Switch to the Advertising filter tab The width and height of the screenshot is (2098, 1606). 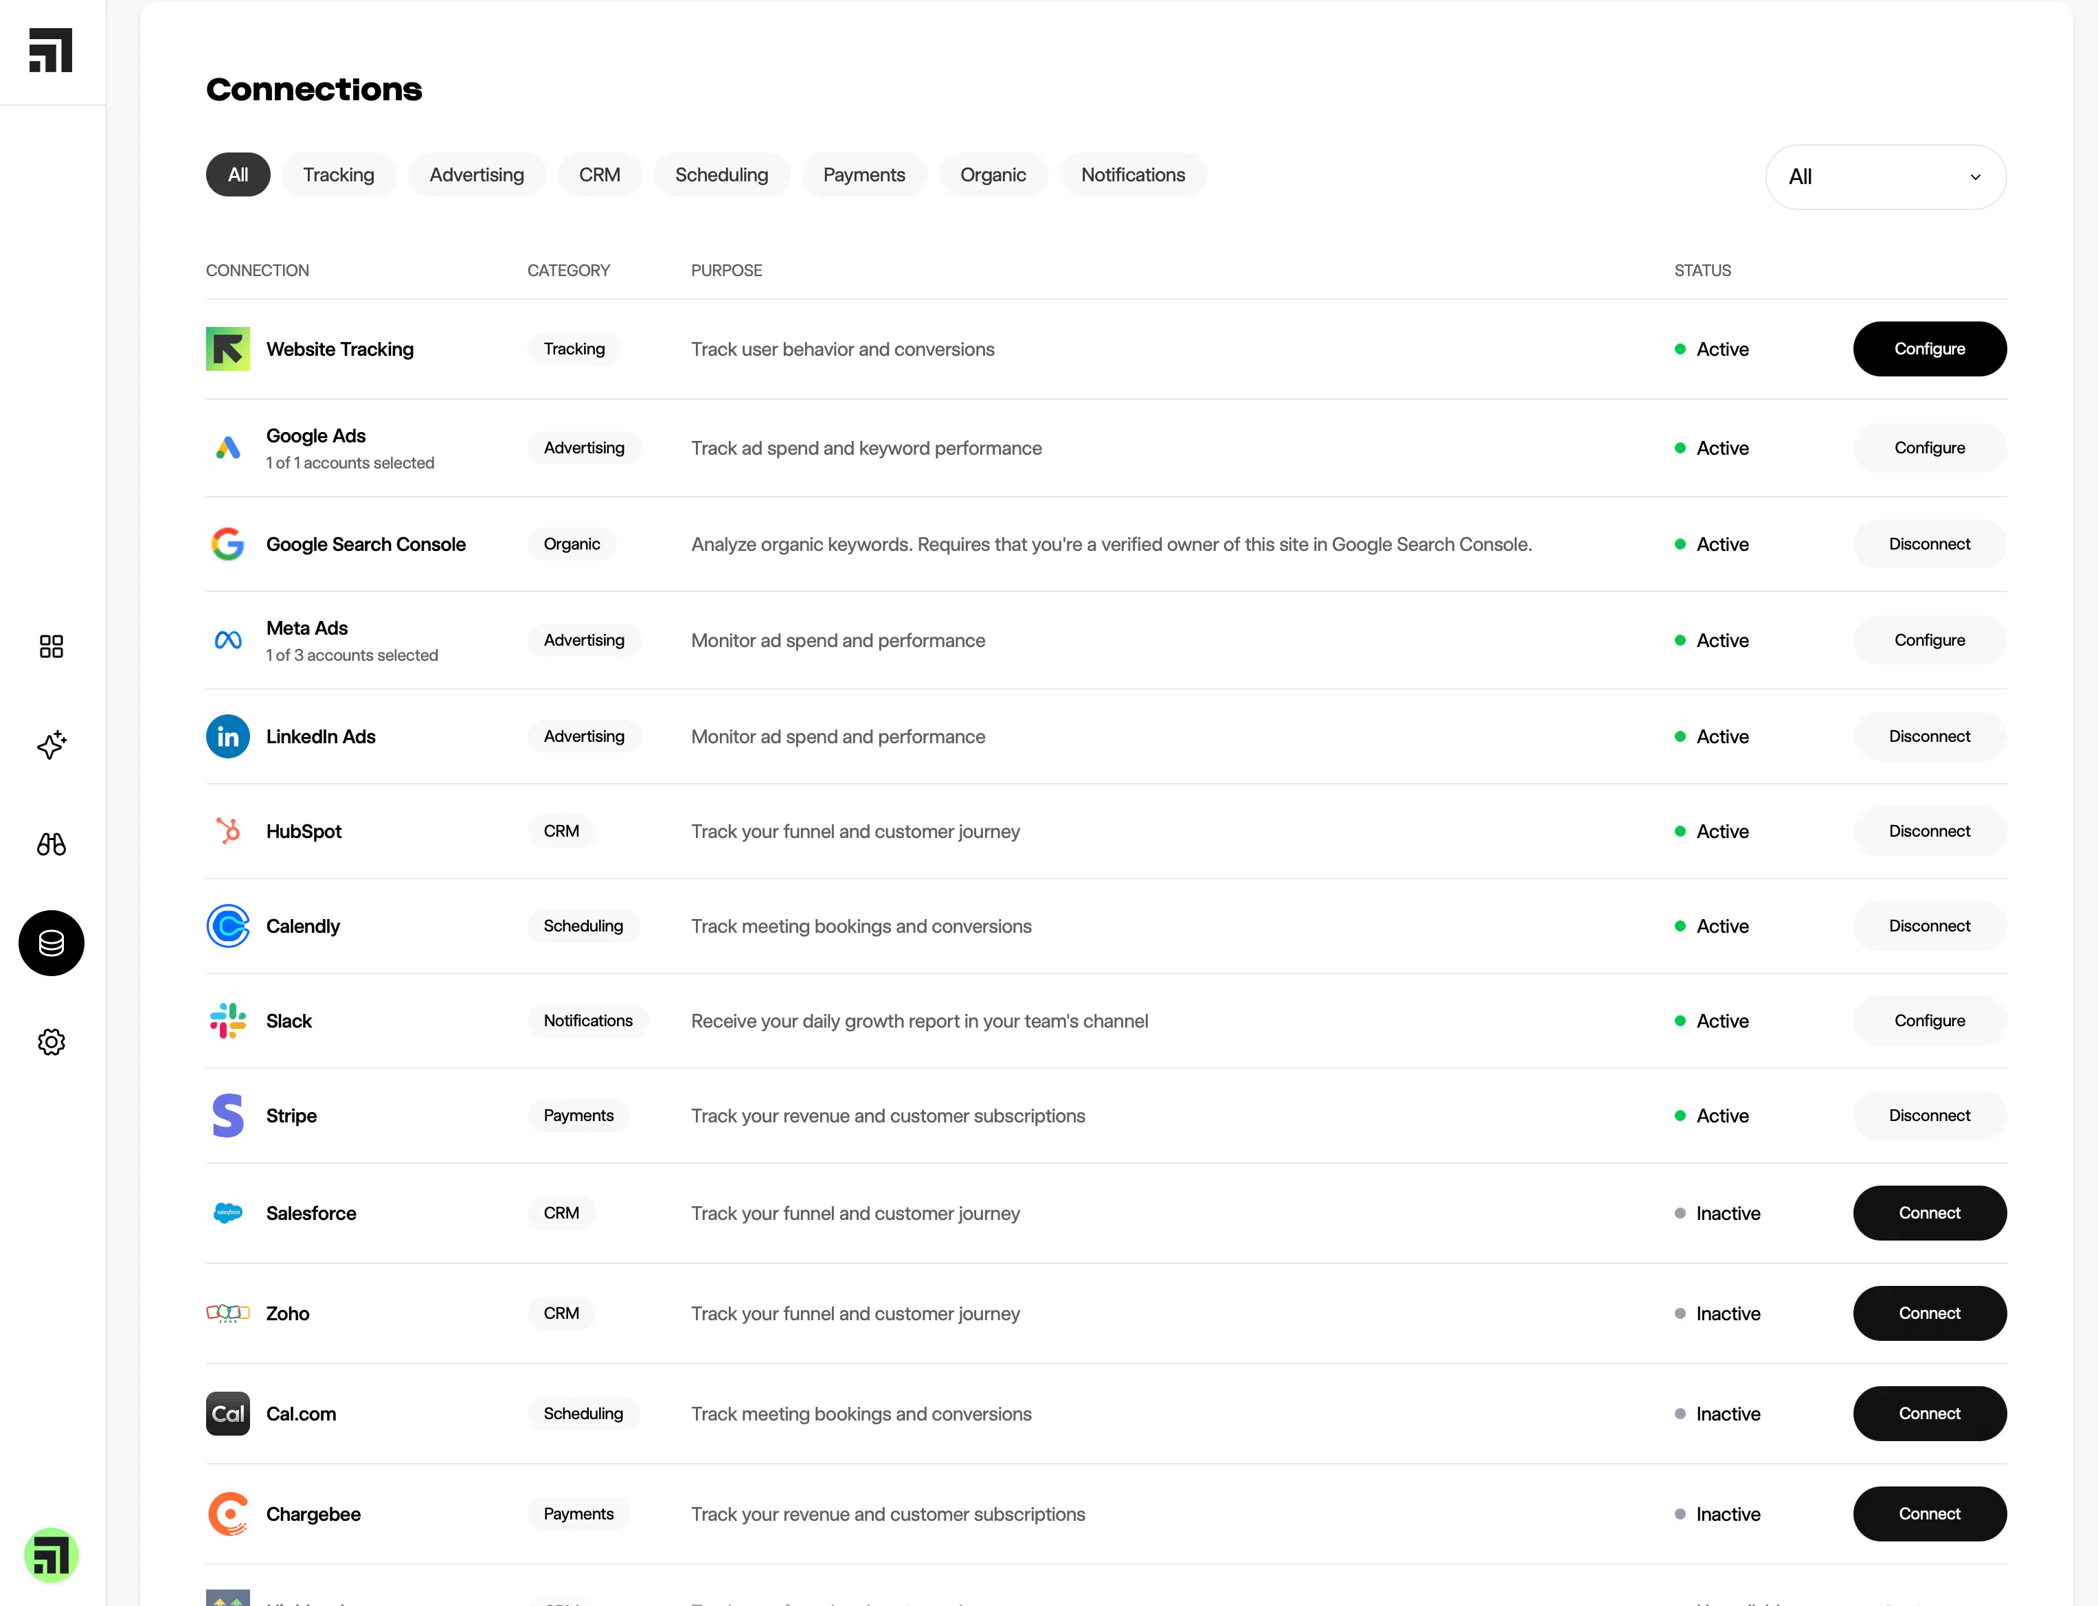[x=477, y=175]
